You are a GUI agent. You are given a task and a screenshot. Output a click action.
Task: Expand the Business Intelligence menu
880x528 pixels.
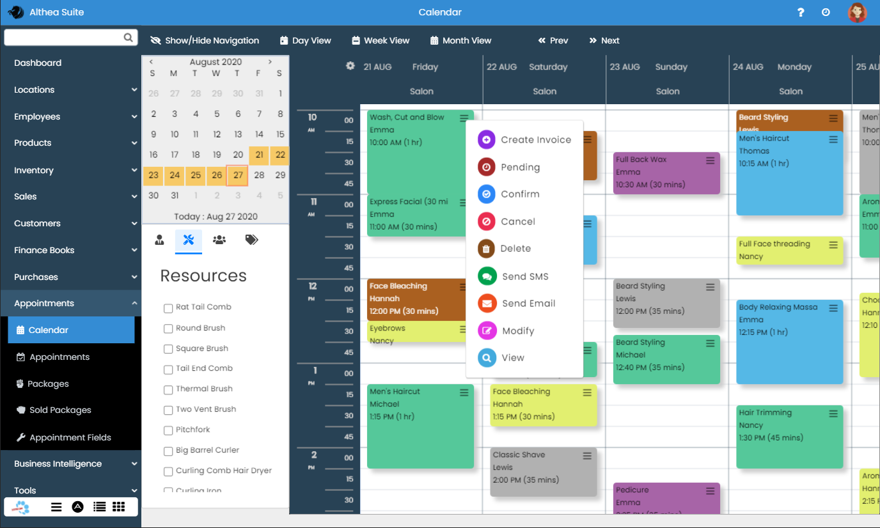(x=70, y=463)
